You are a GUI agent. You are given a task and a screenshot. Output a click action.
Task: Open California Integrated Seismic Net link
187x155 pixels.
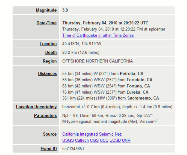(92, 134)
